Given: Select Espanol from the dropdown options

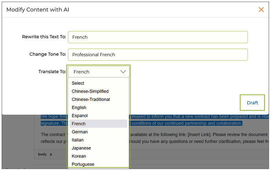Looking at the screenshot, I should pos(80,116).
